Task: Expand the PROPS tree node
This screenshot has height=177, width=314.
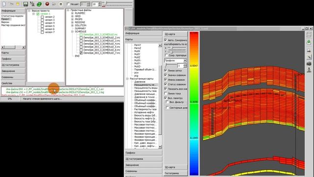Action: (x=73, y=19)
